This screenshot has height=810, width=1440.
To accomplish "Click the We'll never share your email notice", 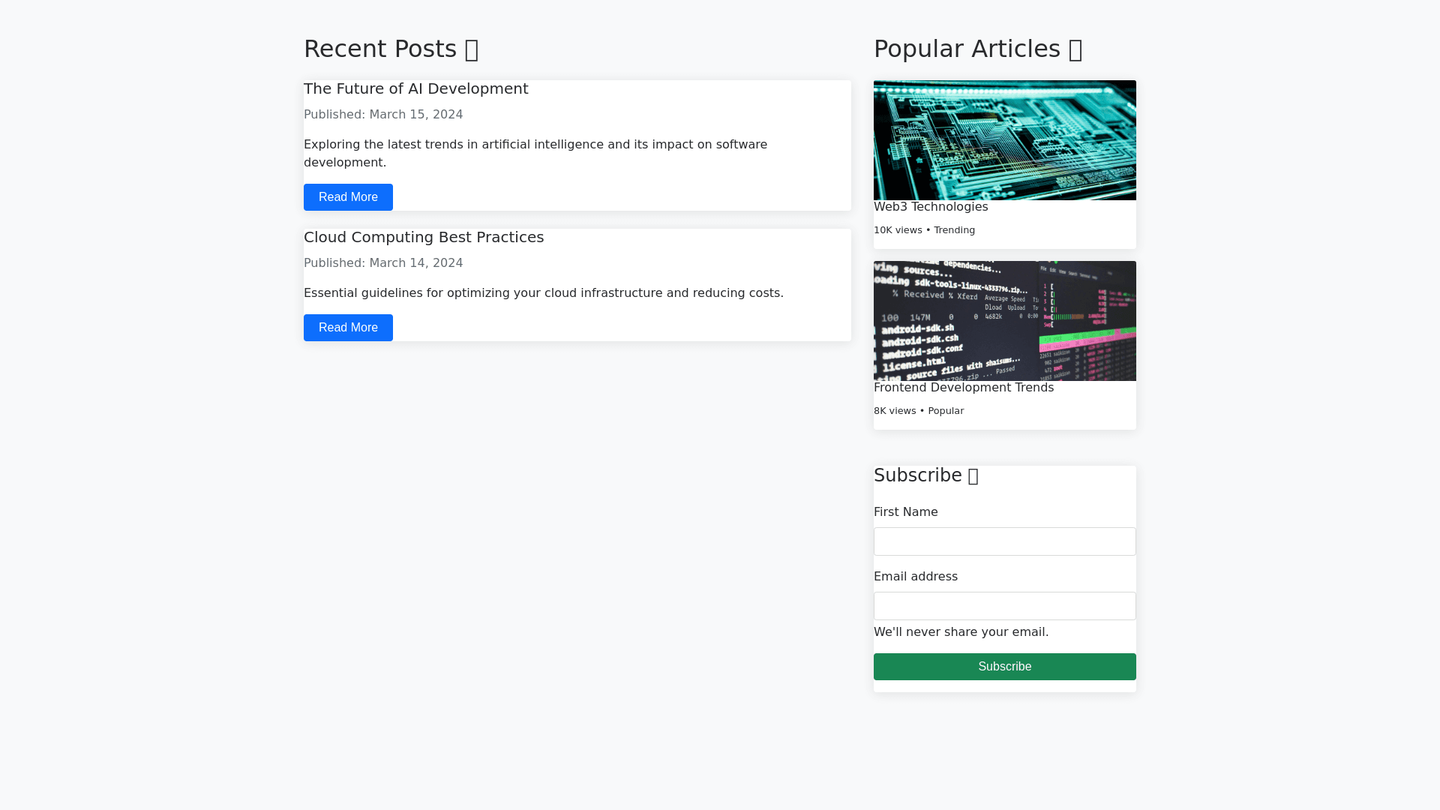I will pyautogui.click(x=961, y=632).
